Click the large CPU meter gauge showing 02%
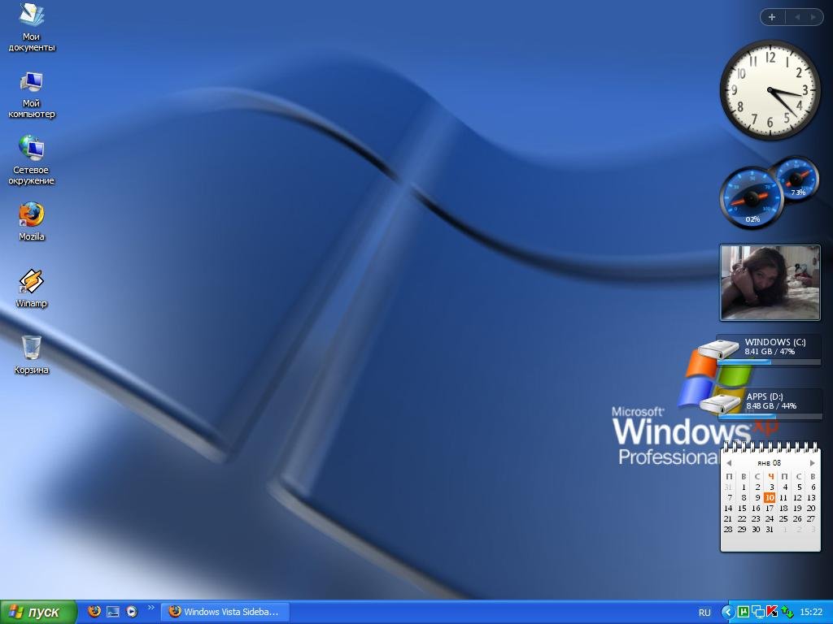The height and width of the screenshot is (624, 833). pyautogui.click(x=752, y=198)
